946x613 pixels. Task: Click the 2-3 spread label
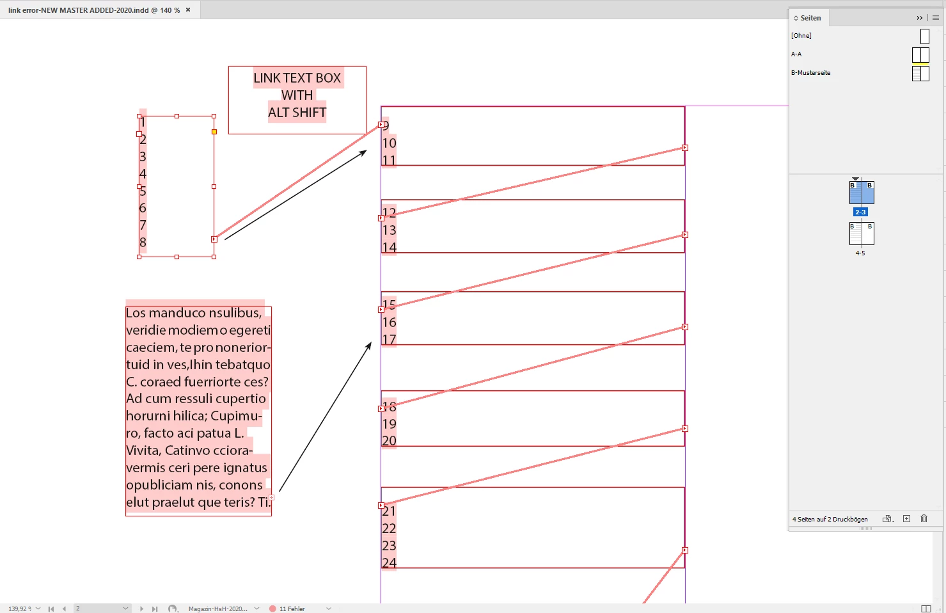click(861, 212)
